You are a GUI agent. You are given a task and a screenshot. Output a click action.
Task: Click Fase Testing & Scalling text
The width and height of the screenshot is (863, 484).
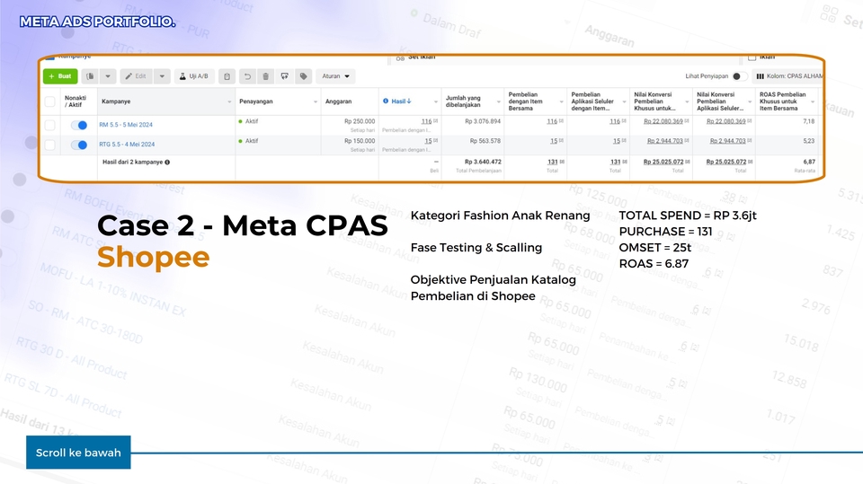pyautogui.click(x=476, y=248)
